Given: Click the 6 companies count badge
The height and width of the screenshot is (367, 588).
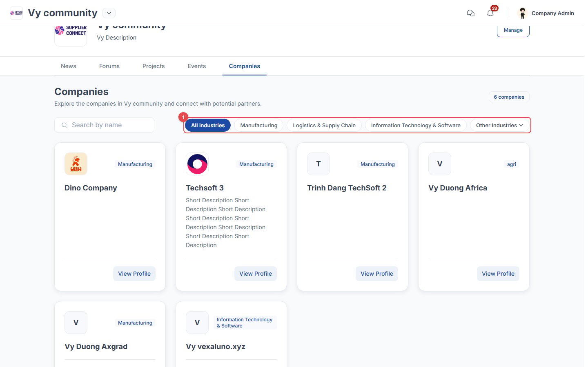Looking at the screenshot, I should coord(509,97).
